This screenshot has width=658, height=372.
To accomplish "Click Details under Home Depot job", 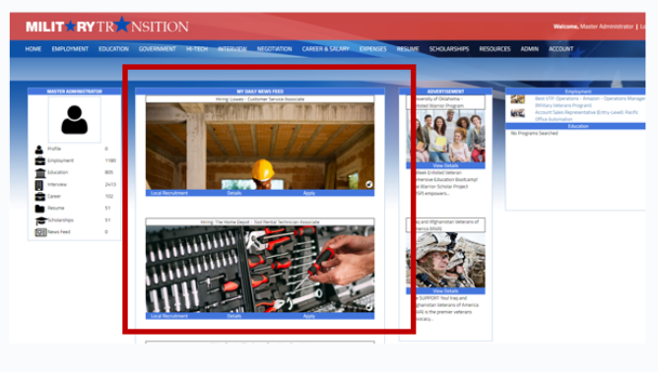I will click(x=234, y=316).
